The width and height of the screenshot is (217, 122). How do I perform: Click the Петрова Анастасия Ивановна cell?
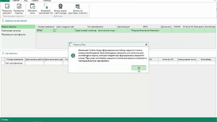145,30
